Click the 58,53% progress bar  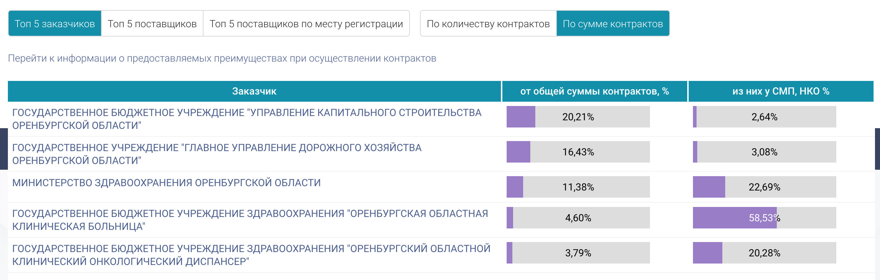(764, 218)
